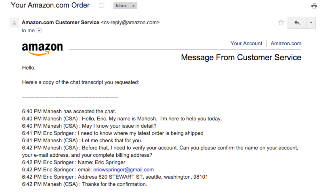Viewport: 330px width, 193px height.
Task: Expand recipient details next to 'to me'
Action: [39, 31]
